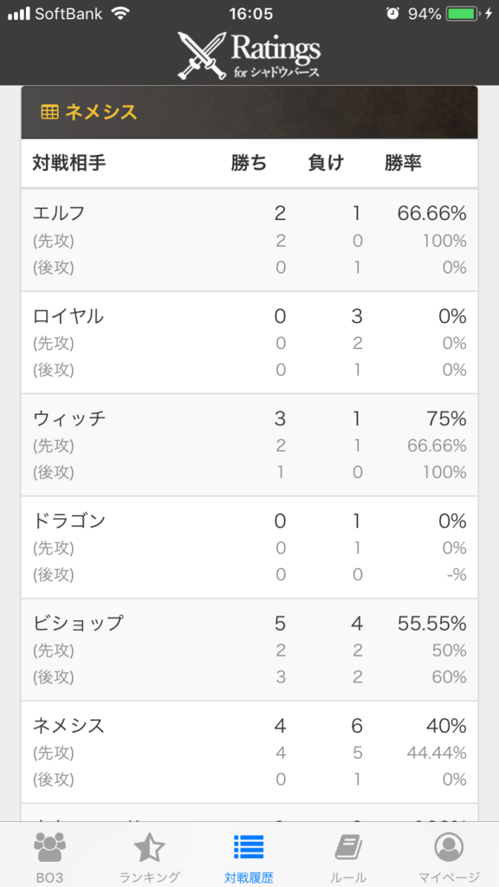Tap the table icon beside ネメシス heading
Viewport: 499px width, 887px height.
(x=49, y=113)
